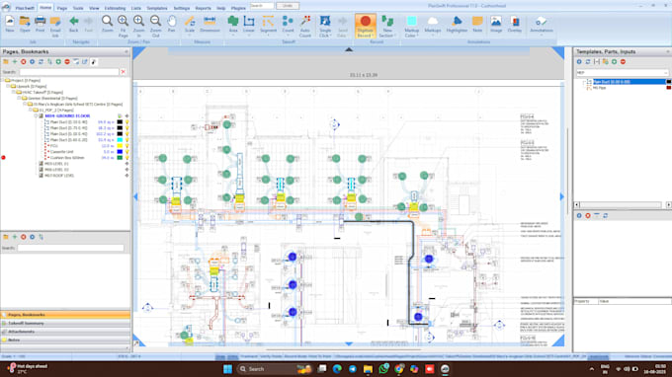Select the Zoom magnifier tool
The height and width of the screenshot is (377, 672).
[x=107, y=21]
